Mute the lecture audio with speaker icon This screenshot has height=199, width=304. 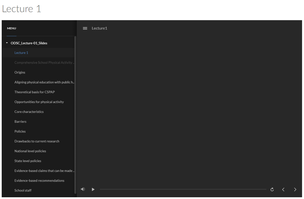click(x=83, y=189)
